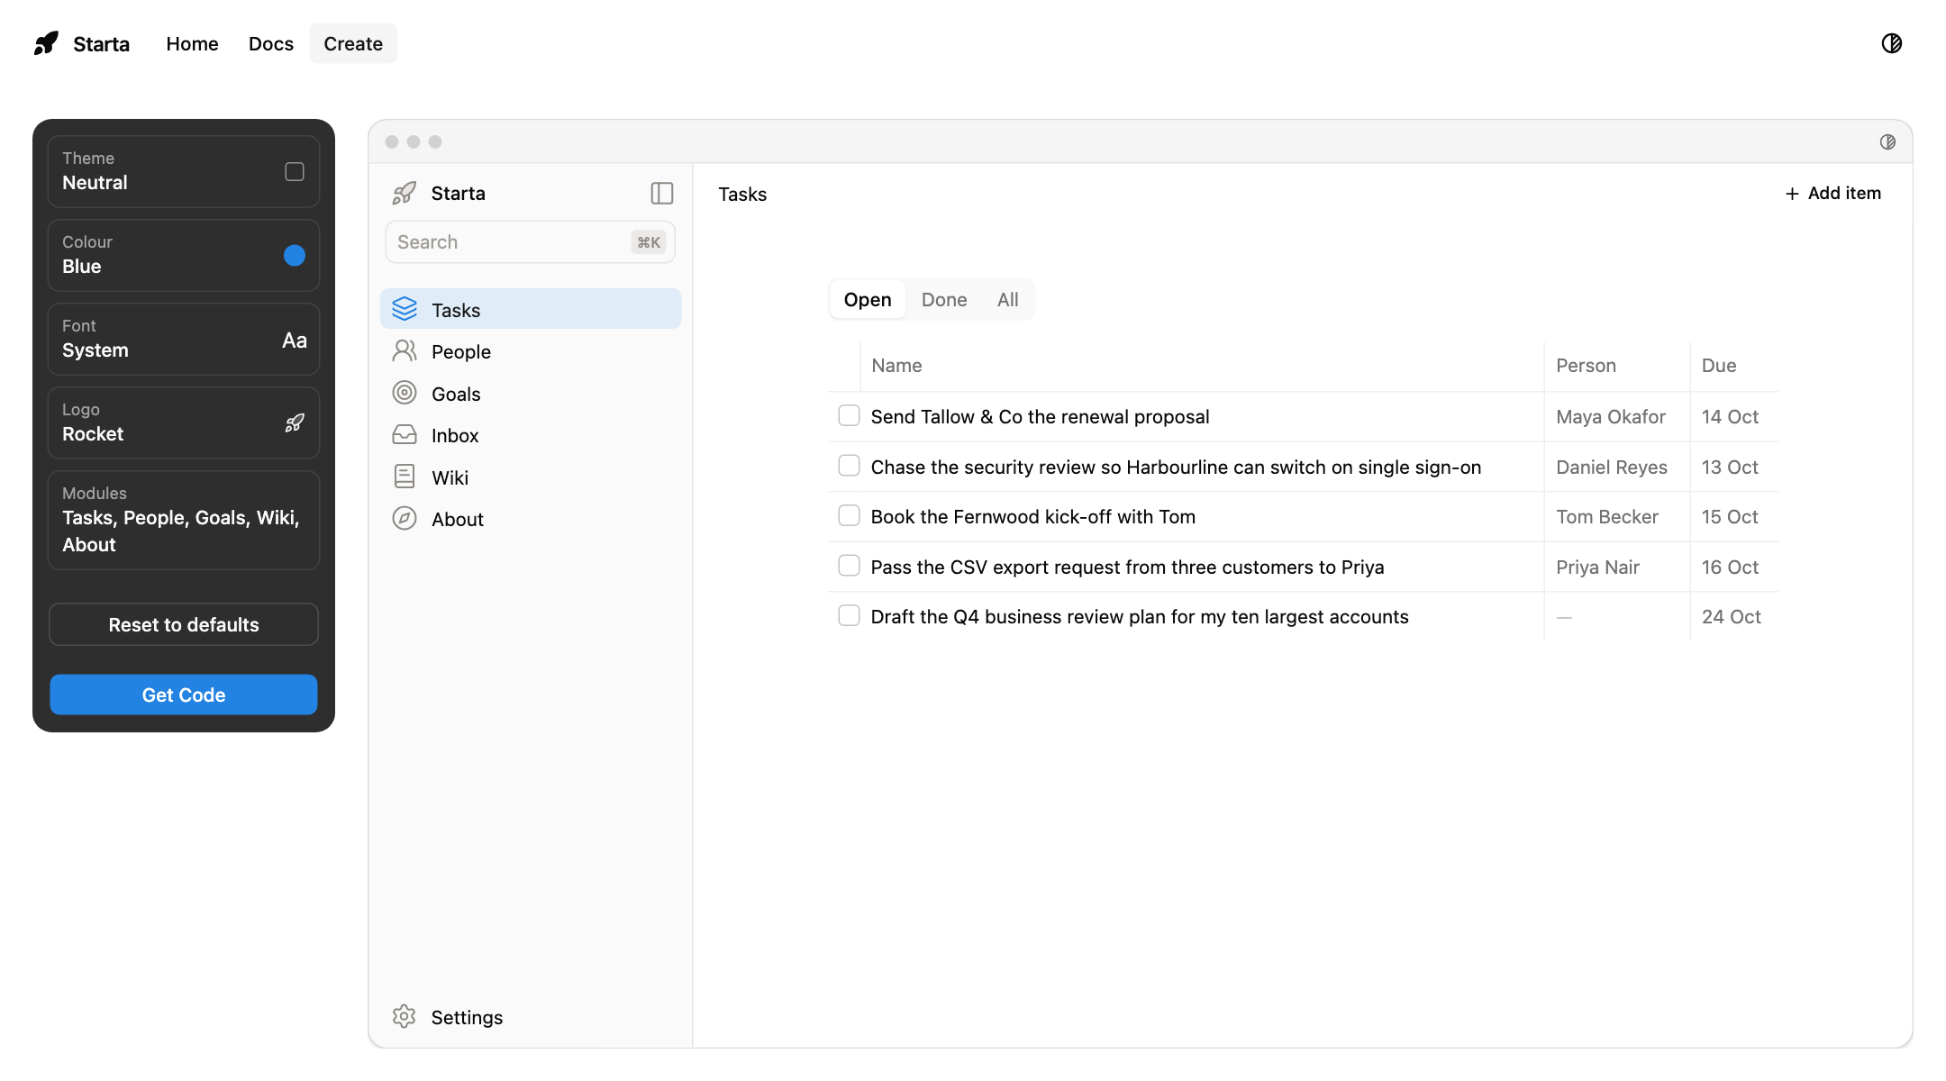Click the Add item button

coord(1833,193)
